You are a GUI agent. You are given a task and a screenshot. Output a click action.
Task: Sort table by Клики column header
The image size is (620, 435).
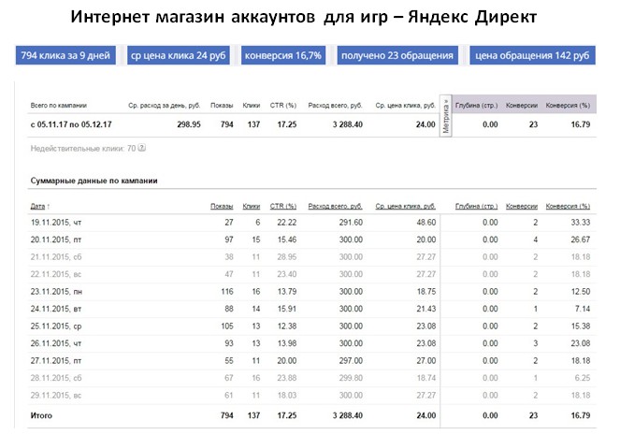pos(251,206)
